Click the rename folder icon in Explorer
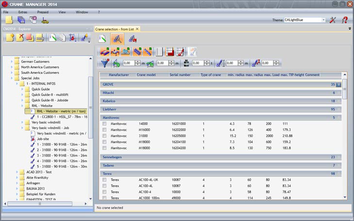Screen dimensions: 354x221 pyautogui.click(x=40, y=38)
